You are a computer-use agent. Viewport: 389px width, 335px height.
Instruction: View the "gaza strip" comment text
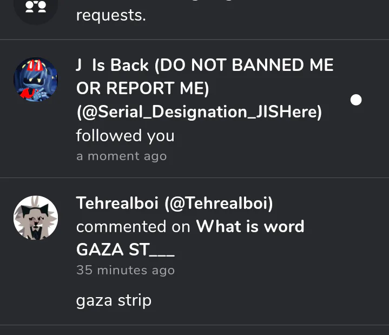(x=114, y=301)
